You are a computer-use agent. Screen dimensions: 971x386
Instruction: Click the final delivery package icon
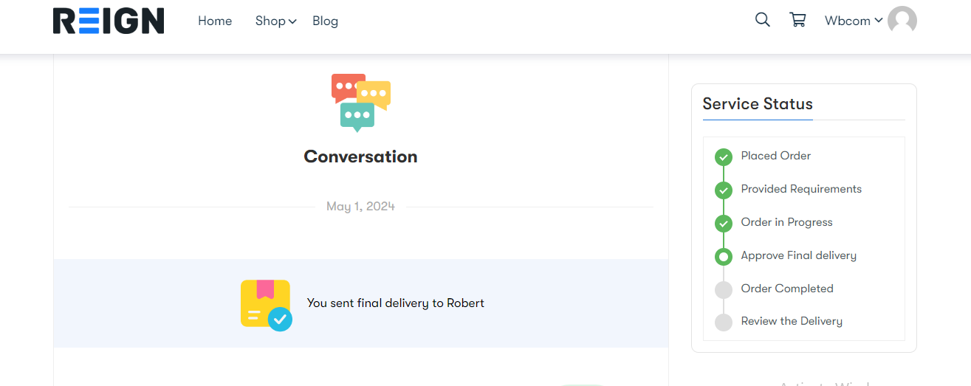pos(266,304)
